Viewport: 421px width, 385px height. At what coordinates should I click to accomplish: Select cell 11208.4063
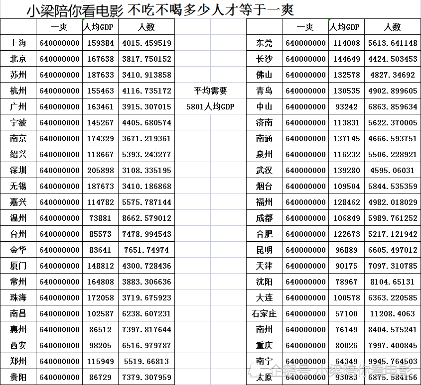pyautogui.click(x=393, y=313)
